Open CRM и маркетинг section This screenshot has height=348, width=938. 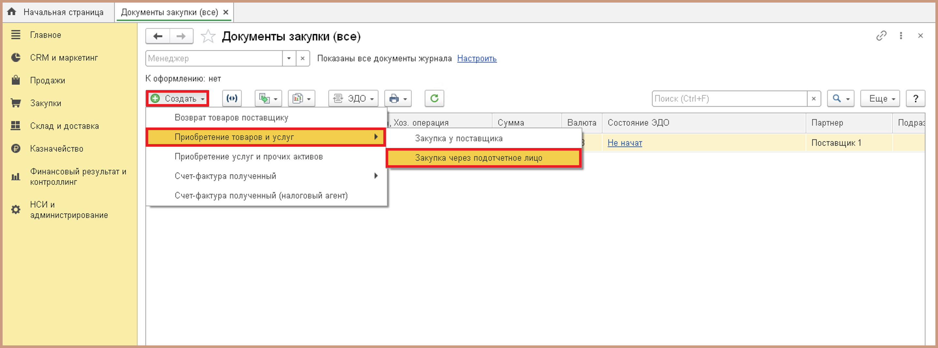64,58
